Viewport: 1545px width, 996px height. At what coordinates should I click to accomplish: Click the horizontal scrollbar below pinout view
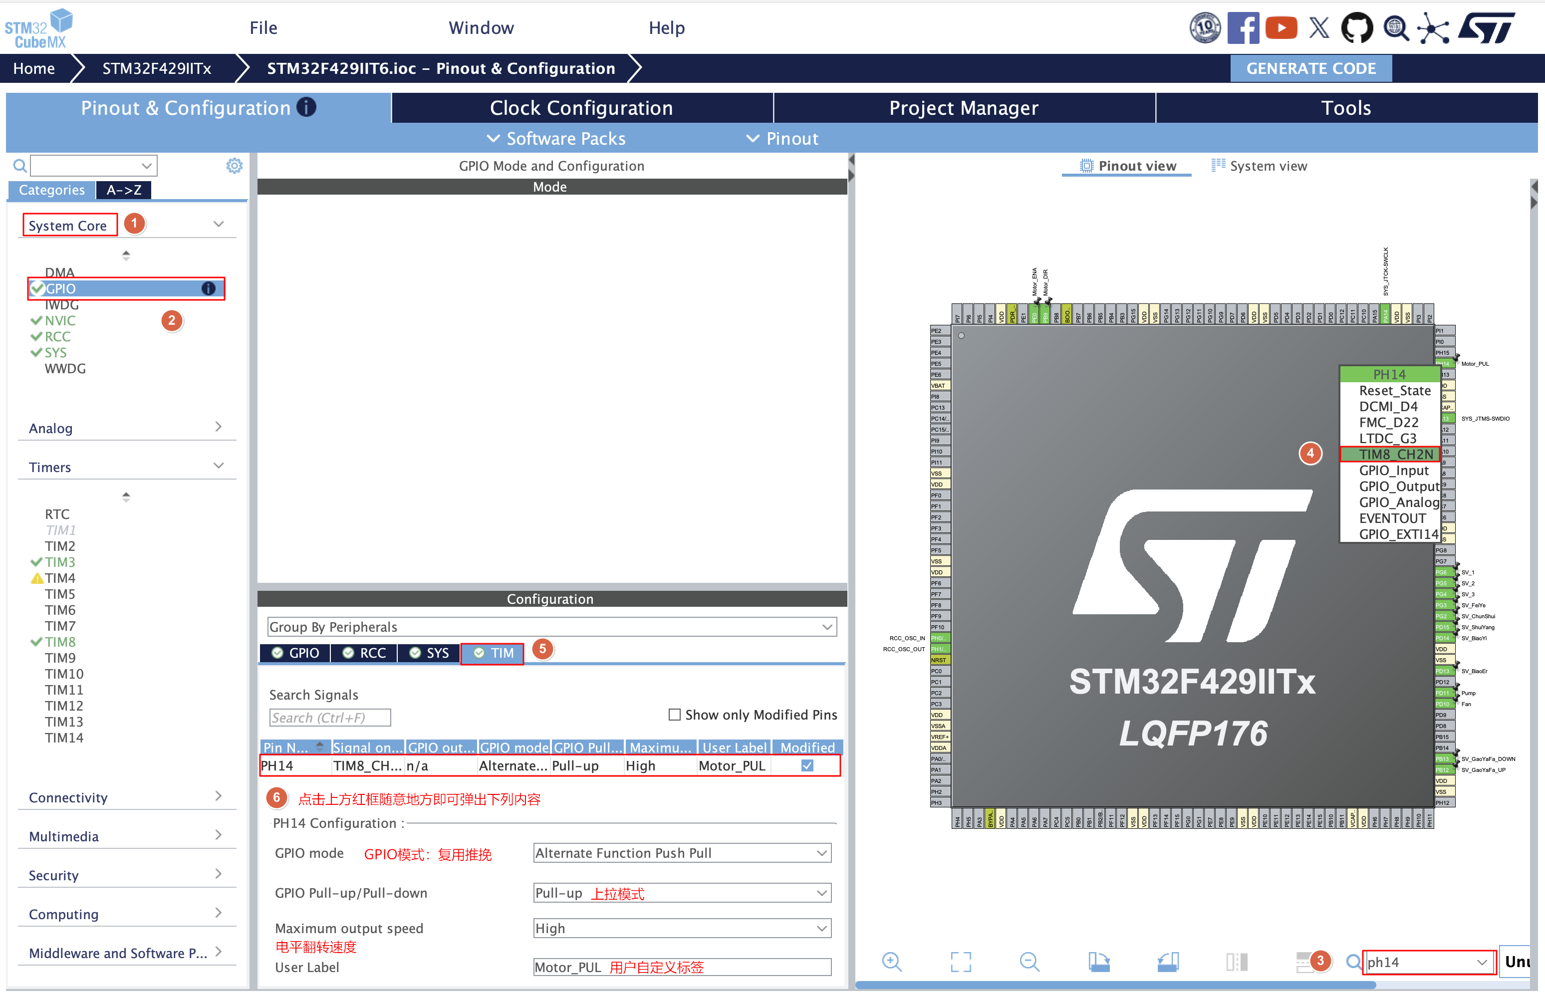1114,985
